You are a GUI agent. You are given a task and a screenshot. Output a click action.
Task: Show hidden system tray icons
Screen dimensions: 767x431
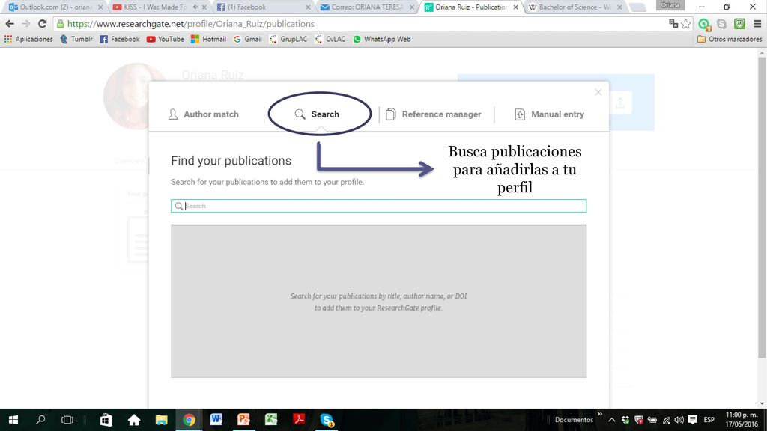click(611, 420)
